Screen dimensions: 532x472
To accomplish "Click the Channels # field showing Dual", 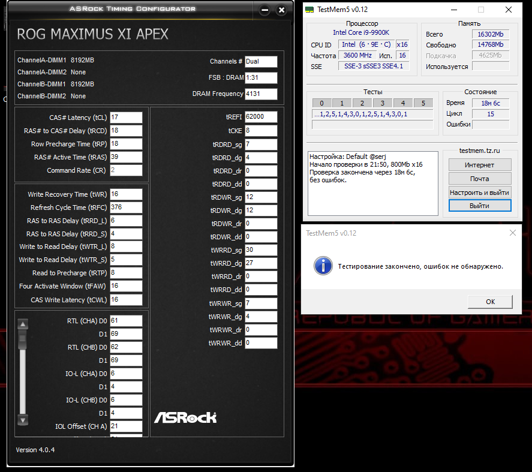I will click(261, 61).
